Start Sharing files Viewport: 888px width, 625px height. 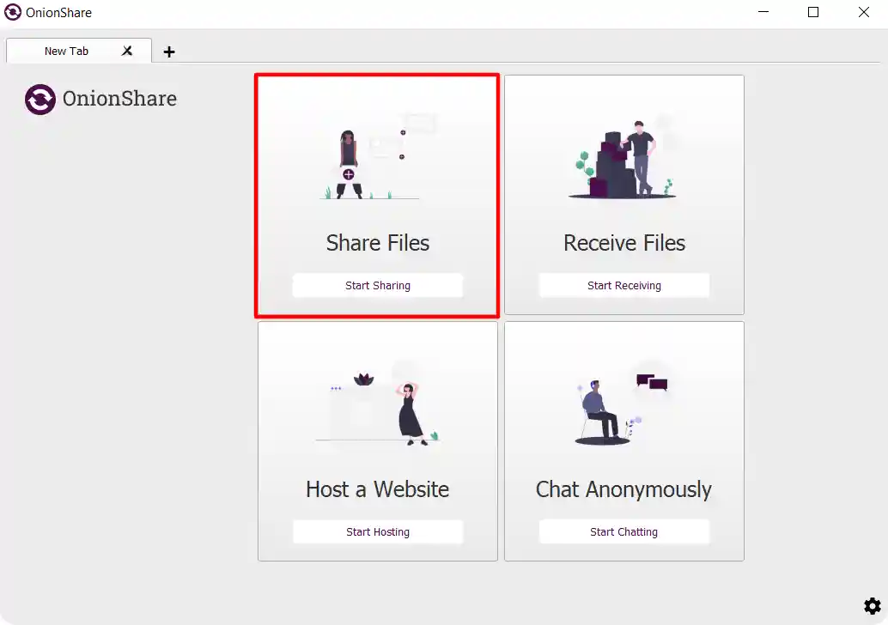coord(377,284)
